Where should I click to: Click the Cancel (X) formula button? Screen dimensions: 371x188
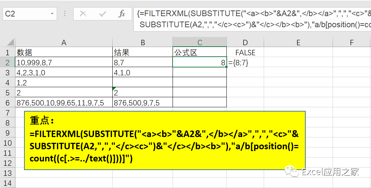click(83, 14)
